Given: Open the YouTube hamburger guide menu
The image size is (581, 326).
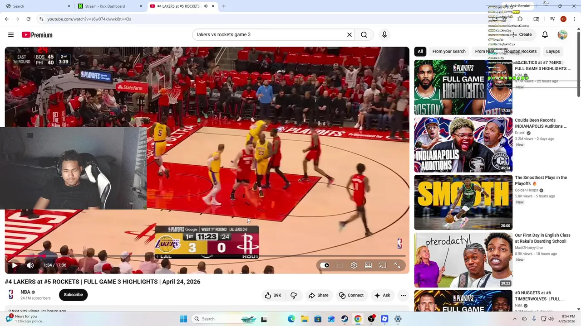Looking at the screenshot, I should click(11, 35).
